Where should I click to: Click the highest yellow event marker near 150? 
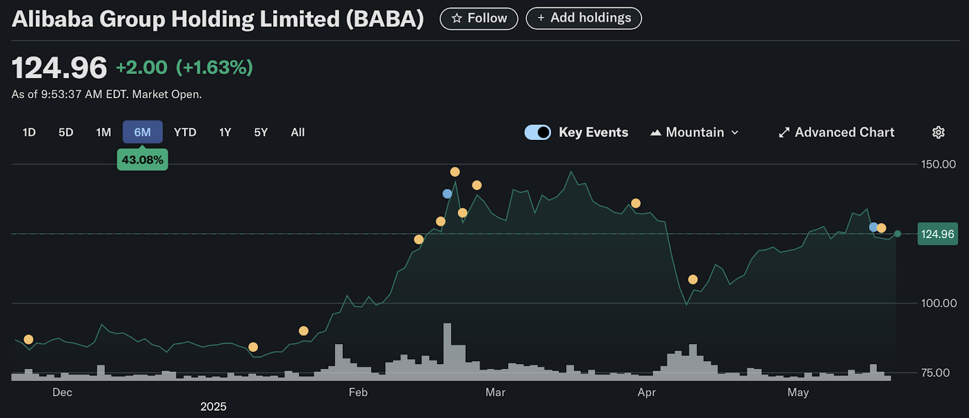[x=455, y=172]
